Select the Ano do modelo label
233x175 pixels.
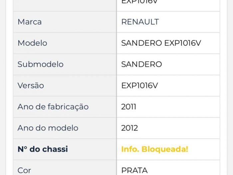[x=48, y=128]
